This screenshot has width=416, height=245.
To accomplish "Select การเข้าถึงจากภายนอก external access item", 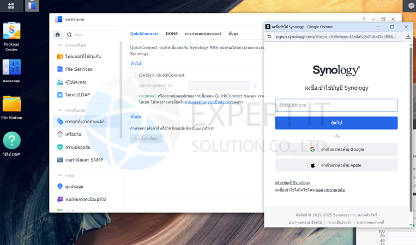I will click(x=86, y=121).
